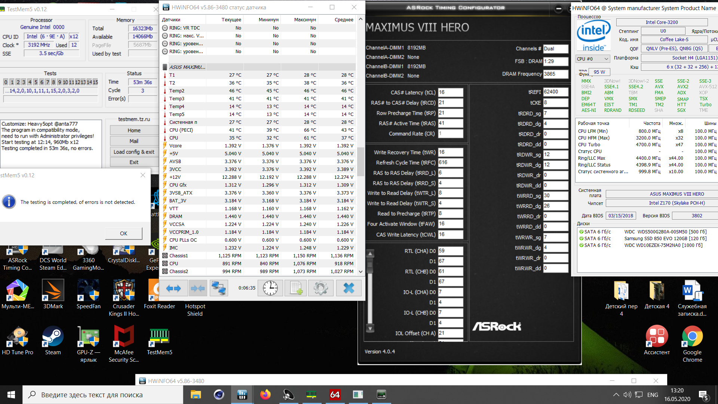Expand the CPU #0 dropdown
Viewport: 718px width, 404px height.
[x=606, y=59]
